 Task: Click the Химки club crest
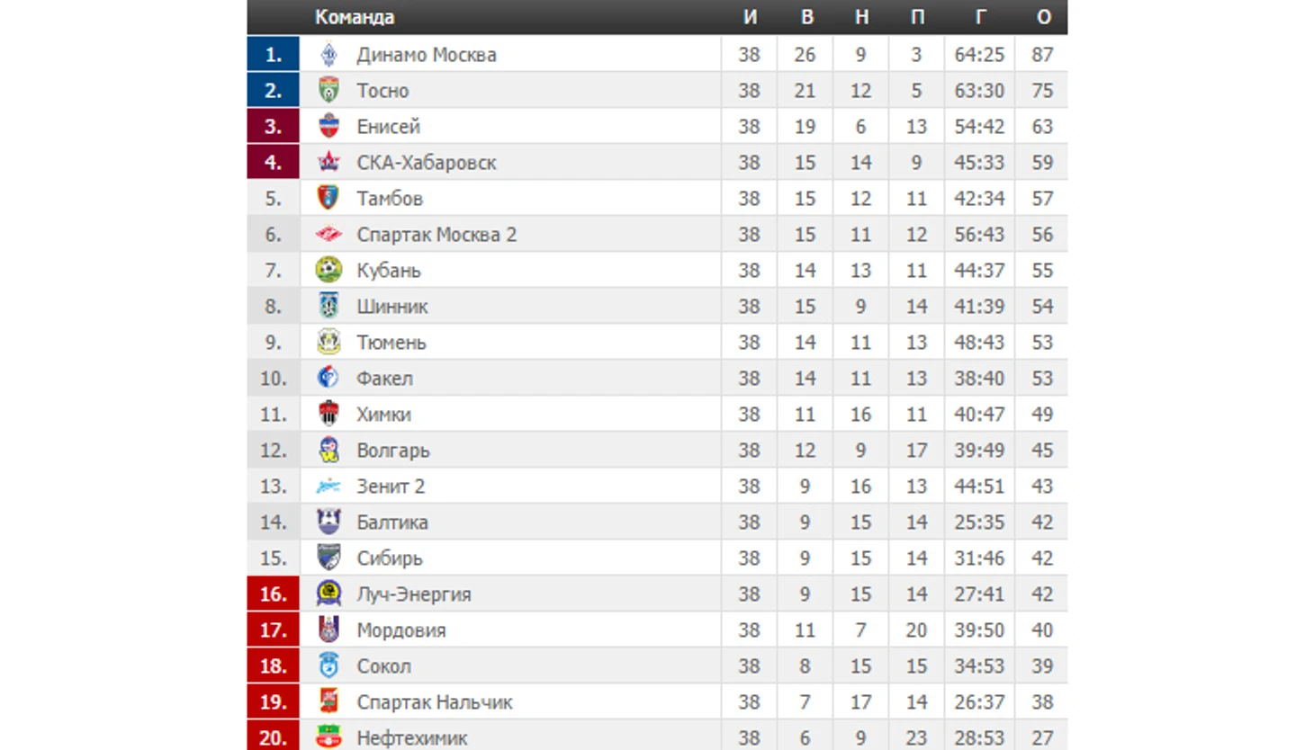coord(328,414)
